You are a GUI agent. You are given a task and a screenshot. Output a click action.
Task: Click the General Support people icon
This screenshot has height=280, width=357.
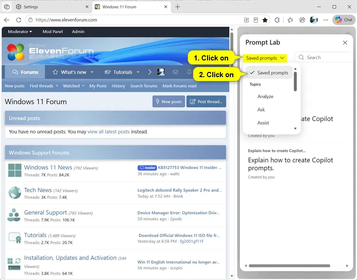click(x=14, y=215)
